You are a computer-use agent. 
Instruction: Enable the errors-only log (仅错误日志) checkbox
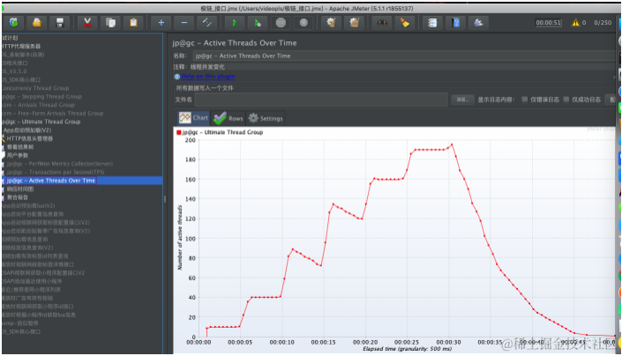coord(524,100)
